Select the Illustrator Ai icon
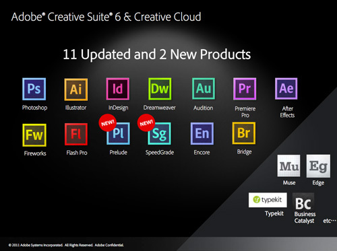Viewport: 337px width, 251px height. (76, 89)
